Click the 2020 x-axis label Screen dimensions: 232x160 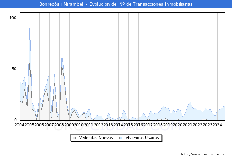[177, 125]
